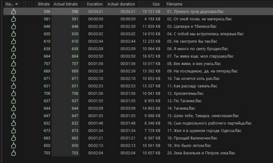
Task: Click thumbs-up icon for 20. Зека Васильев
Action: [13, 153]
